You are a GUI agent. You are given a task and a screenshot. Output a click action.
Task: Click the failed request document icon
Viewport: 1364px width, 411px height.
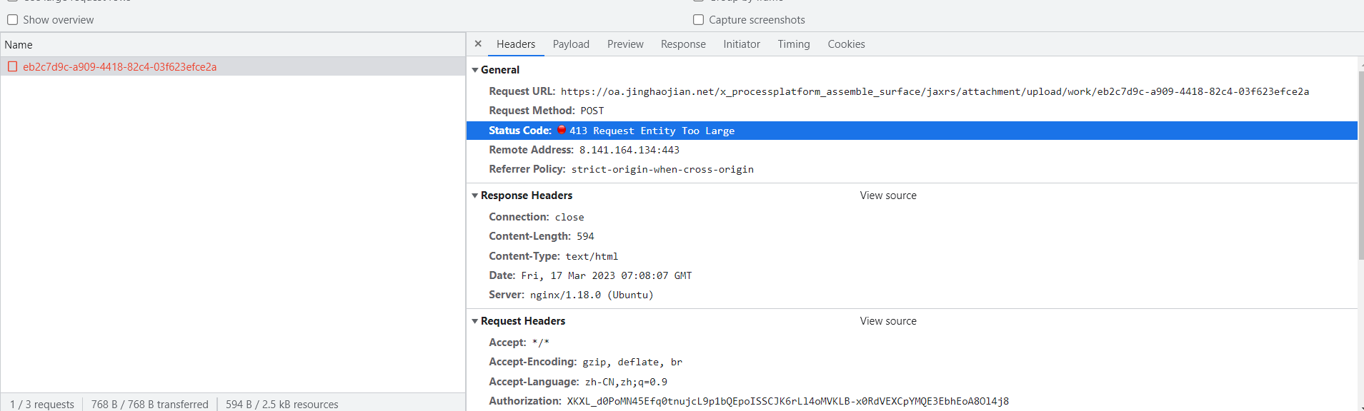click(12, 66)
